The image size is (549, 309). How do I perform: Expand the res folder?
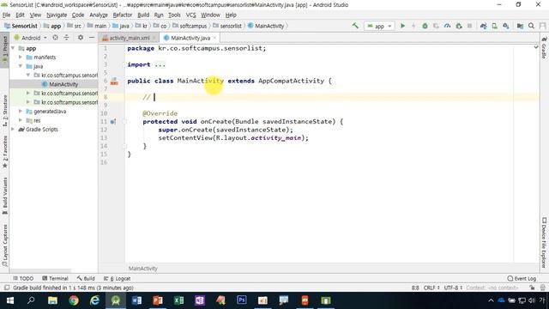pyautogui.click(x=21, y=120)
